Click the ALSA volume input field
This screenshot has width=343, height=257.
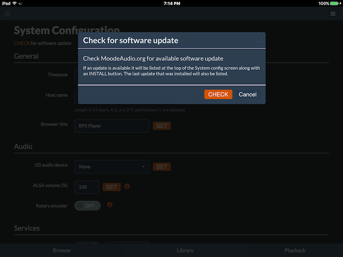click(87, 187)
